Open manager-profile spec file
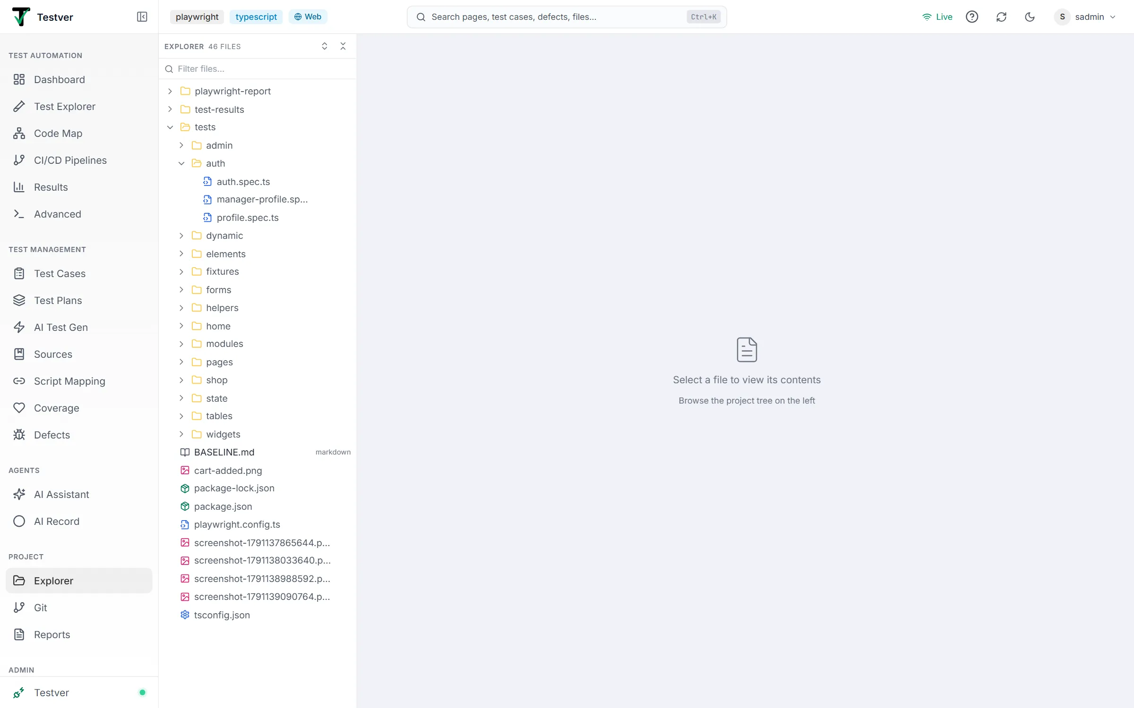 [x=258, y=199]
